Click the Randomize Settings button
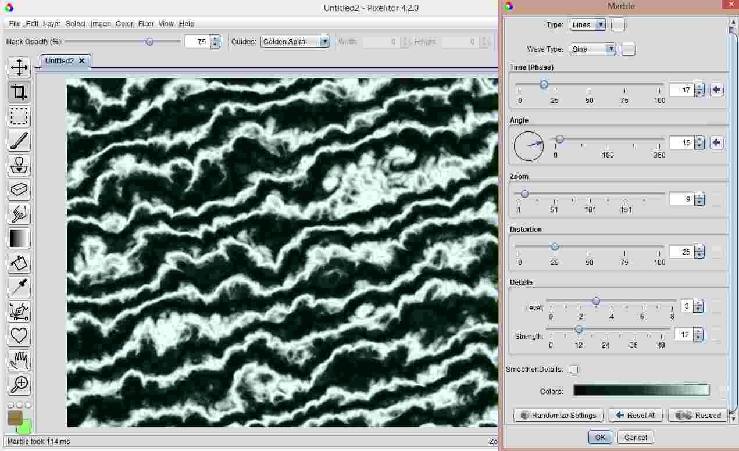Screen dimensions: 739x451 coord(559,415)
